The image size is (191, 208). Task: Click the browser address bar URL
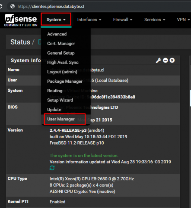pyautogui.click(x=51, y=6)
